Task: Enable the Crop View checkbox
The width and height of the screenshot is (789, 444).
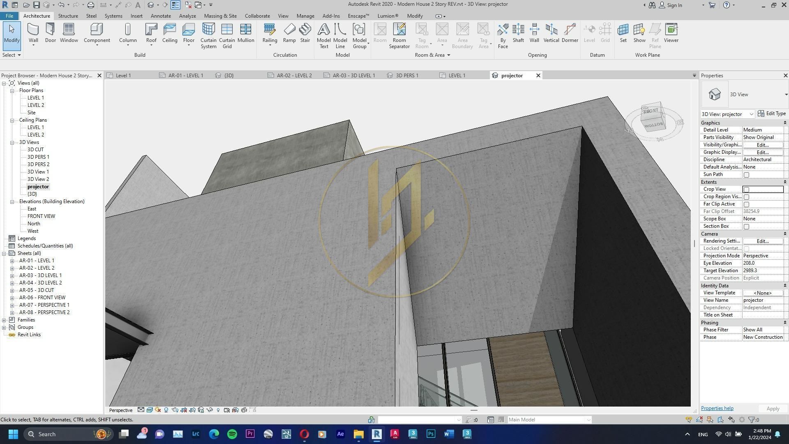Action: click(747, 190)
